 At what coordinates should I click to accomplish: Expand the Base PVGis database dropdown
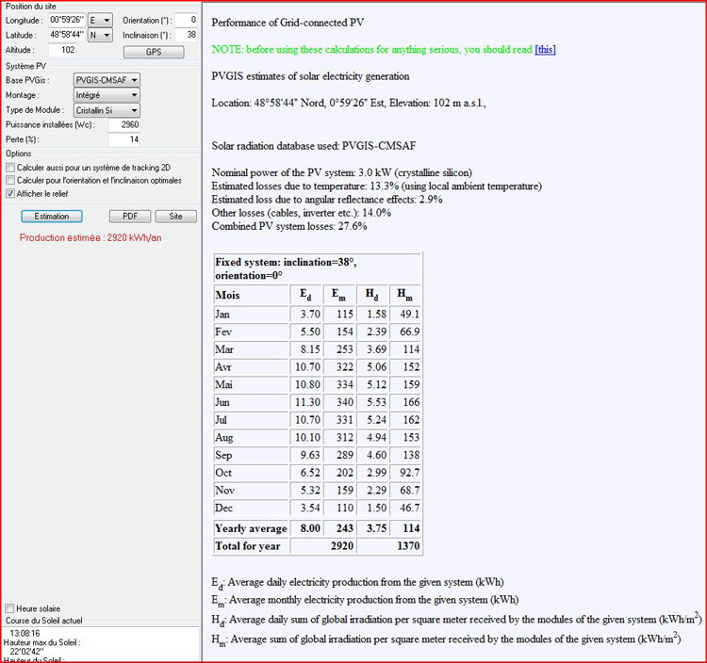(x=107, y=80)
